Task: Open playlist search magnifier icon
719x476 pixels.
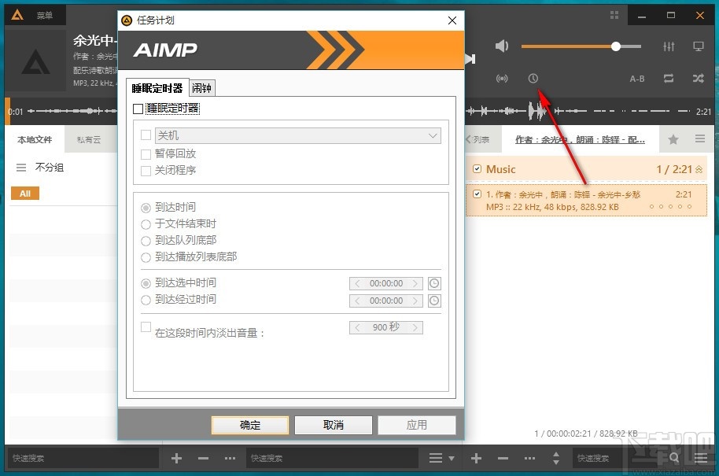Action: click(674, 457)
